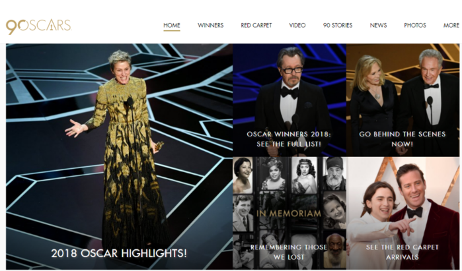Open the 90 Stories section

[338, 25]
